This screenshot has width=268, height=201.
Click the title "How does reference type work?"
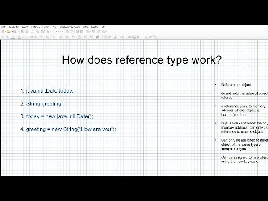click(x=142, y=60)
